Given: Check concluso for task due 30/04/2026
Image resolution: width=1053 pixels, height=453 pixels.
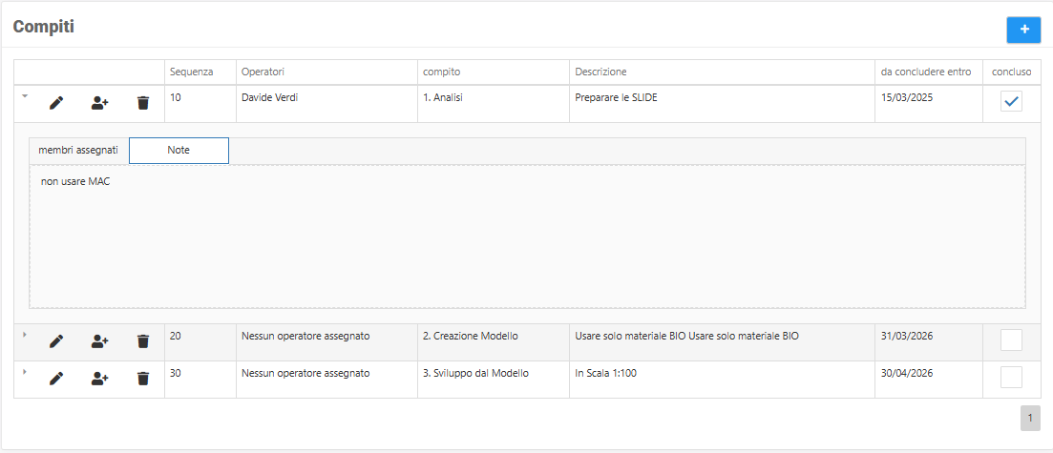Looking at the screenshot, I should click(x=1011, y=378).
